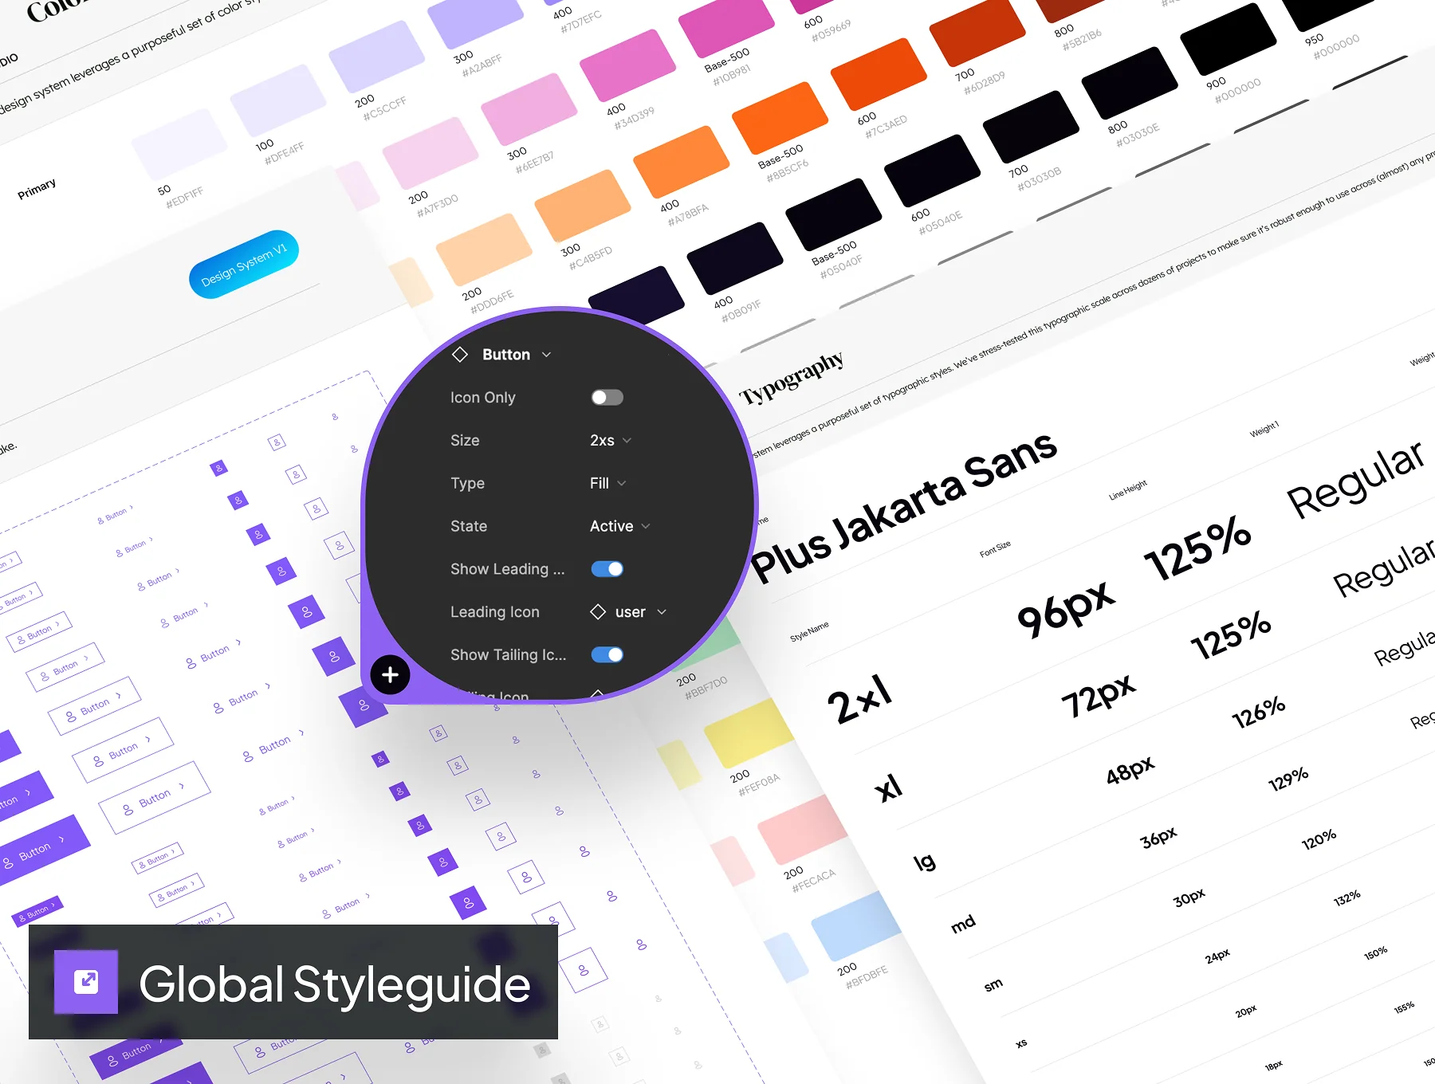Image resolution: width=1435 pixels, height=1084 pixels.
Task: Turn off the Show Leading toggle
Action: pos(607,569)
